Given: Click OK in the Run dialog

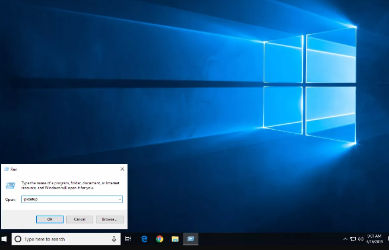Looking at the screenshot, I should [50, 219].
